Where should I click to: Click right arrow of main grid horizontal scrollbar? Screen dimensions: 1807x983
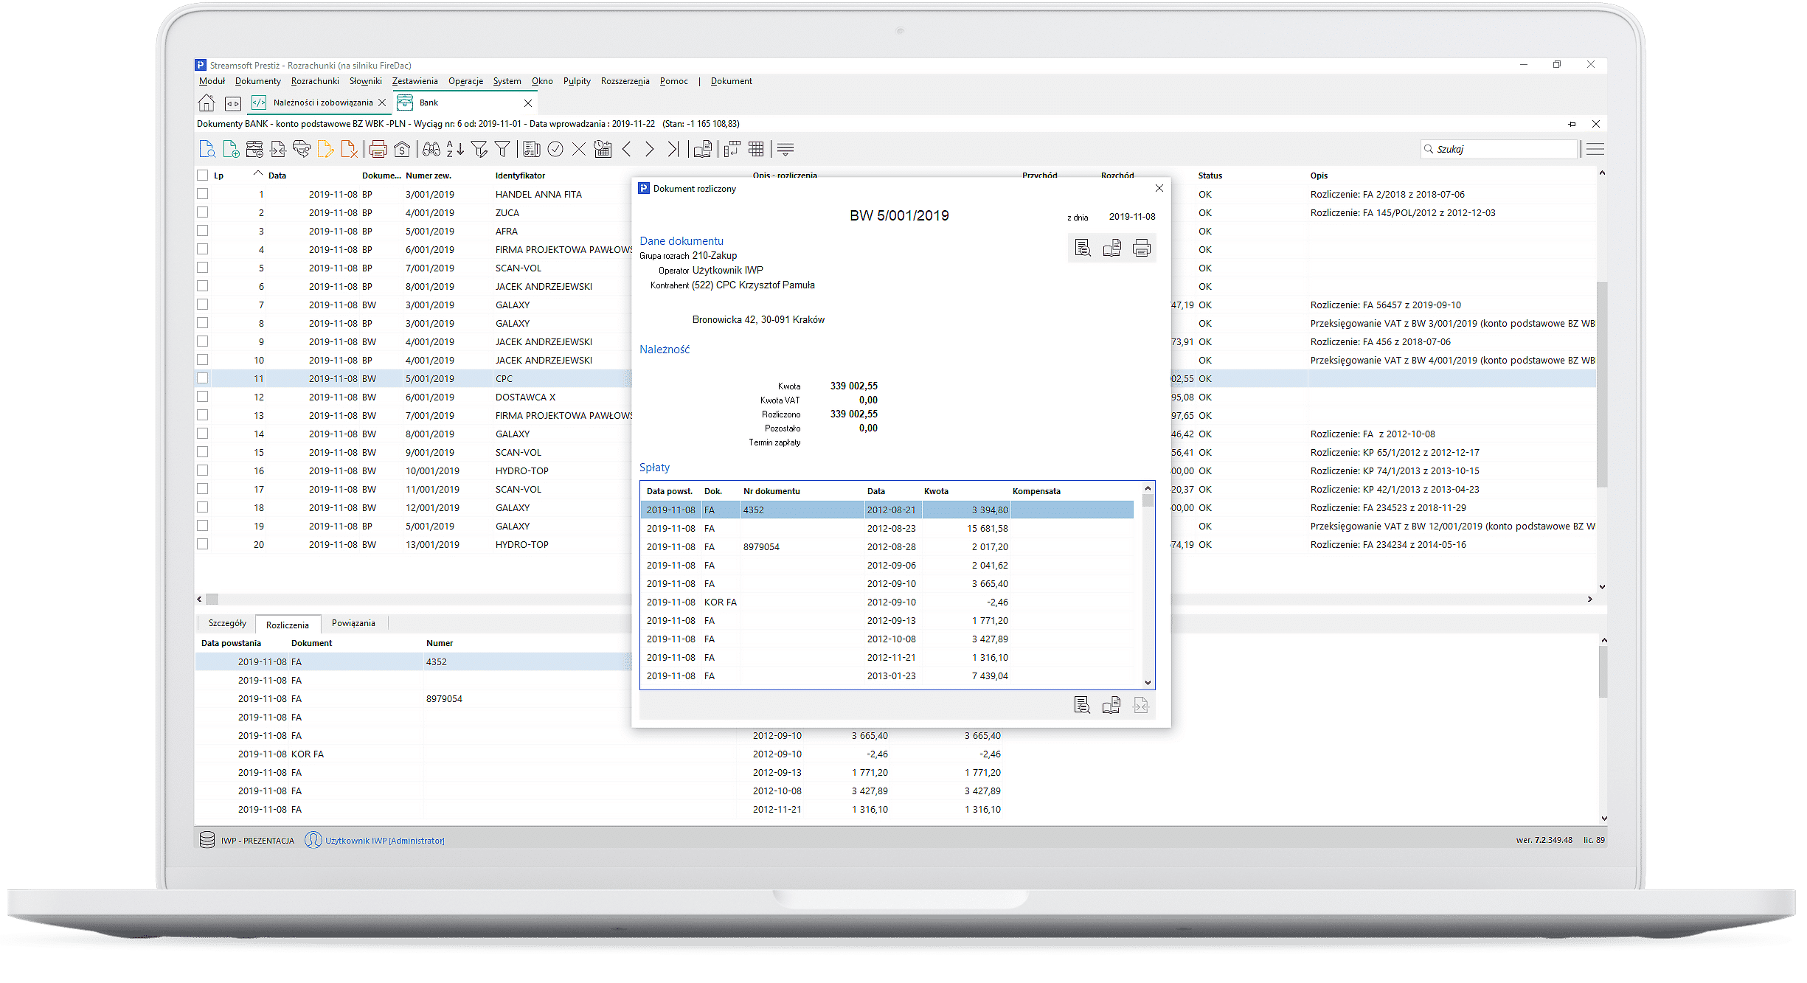point(1590,599)
